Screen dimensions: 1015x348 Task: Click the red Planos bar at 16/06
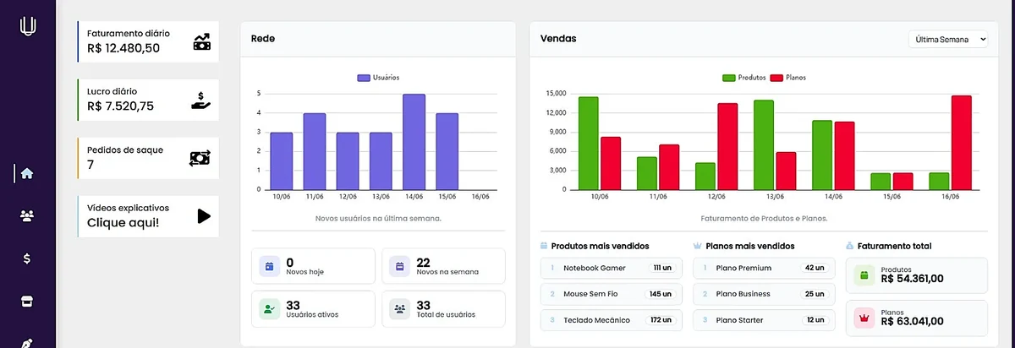pyautogui.click(x=961, y=143)
